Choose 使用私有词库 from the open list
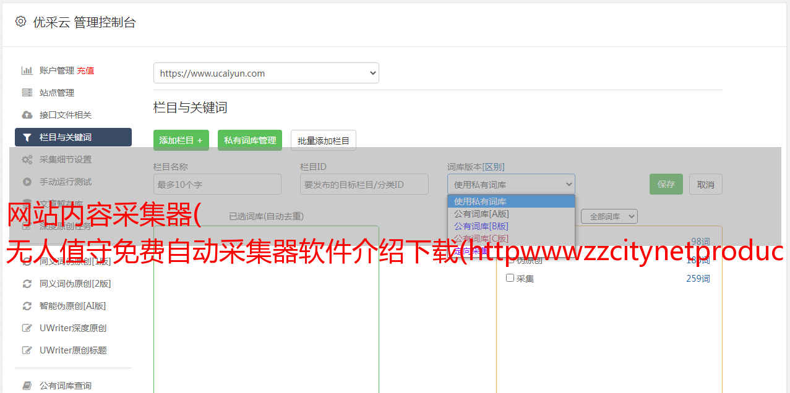The image size is (790, 393). coord(511,201)
